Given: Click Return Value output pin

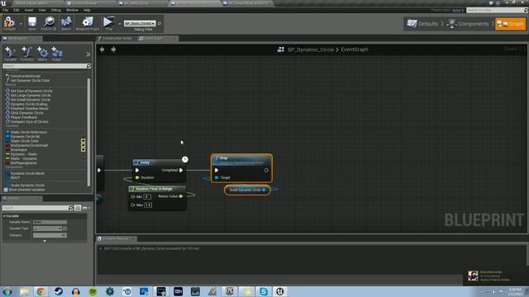Looking at the screenshot, I should pos(181,196).
